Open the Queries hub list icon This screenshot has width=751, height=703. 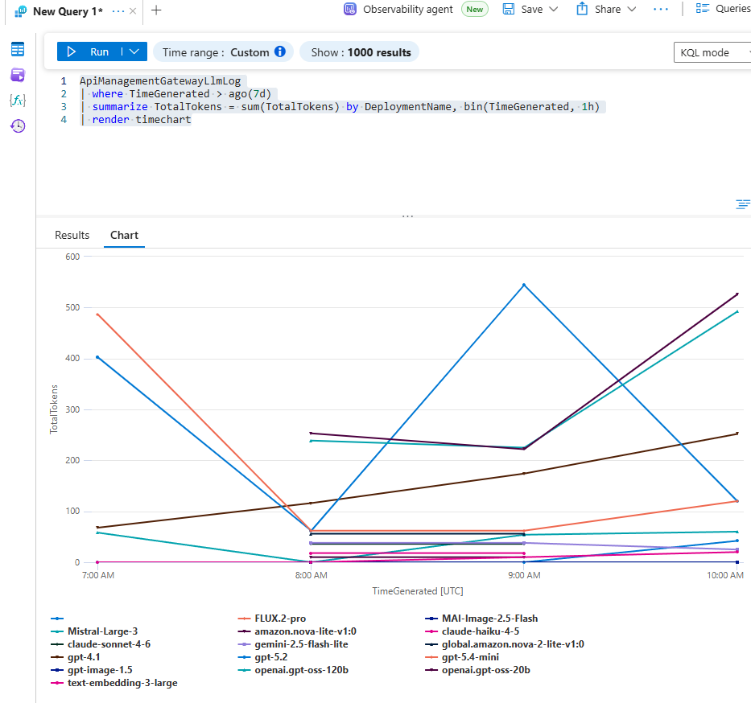(702, 8)
